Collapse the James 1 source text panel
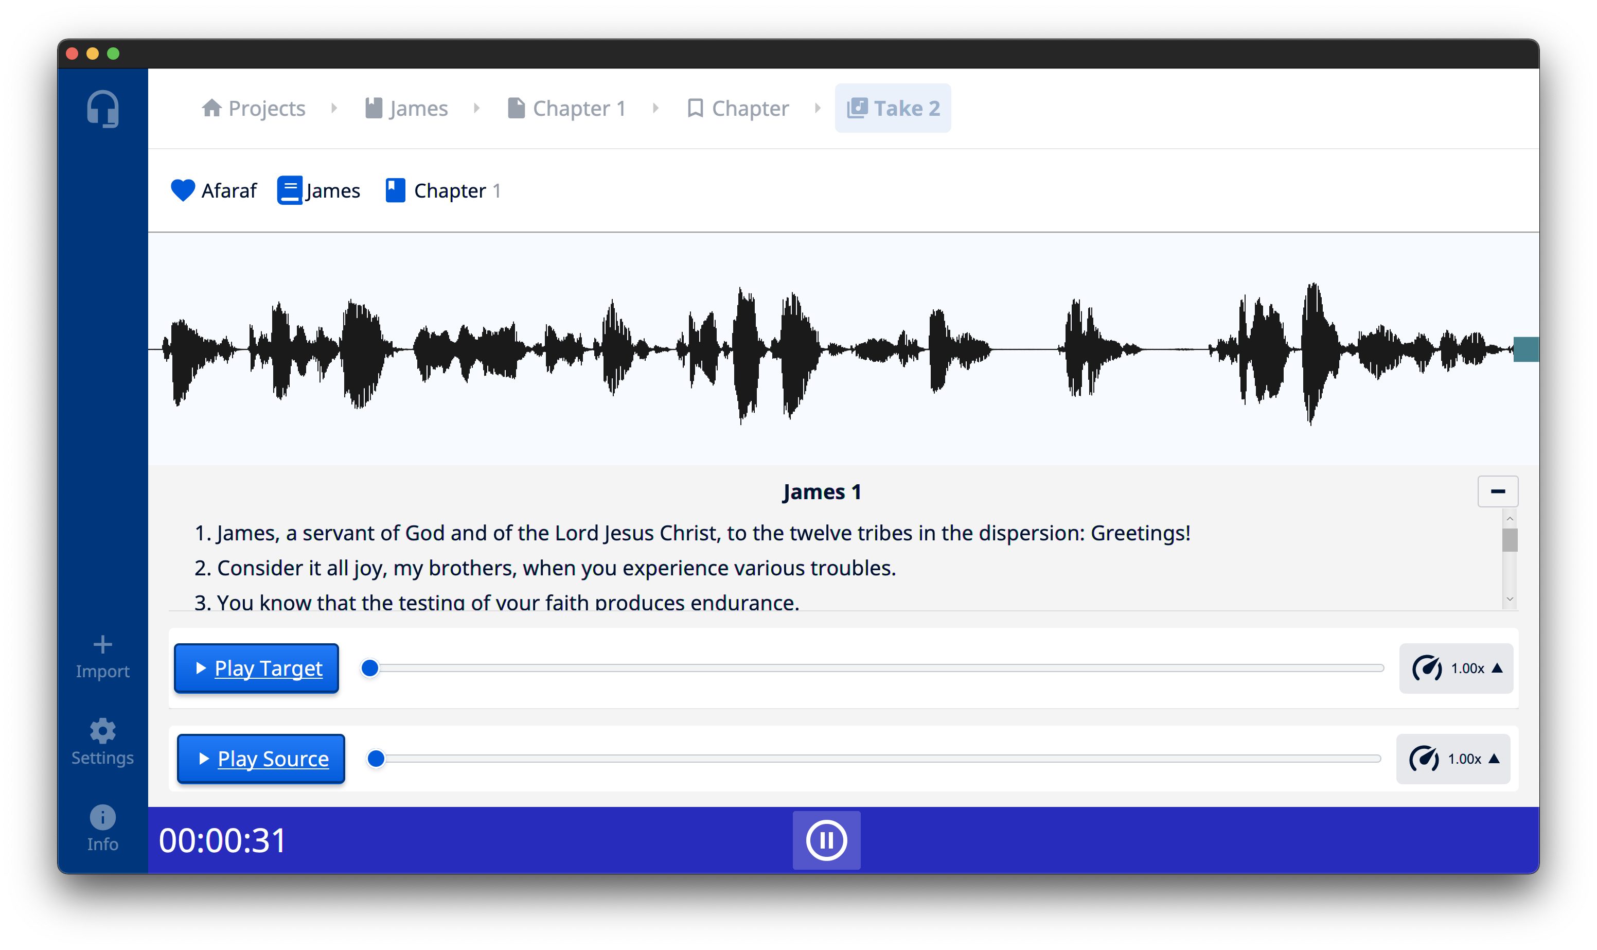This screenshot has width=1597, height=950. pos(1497,491)
